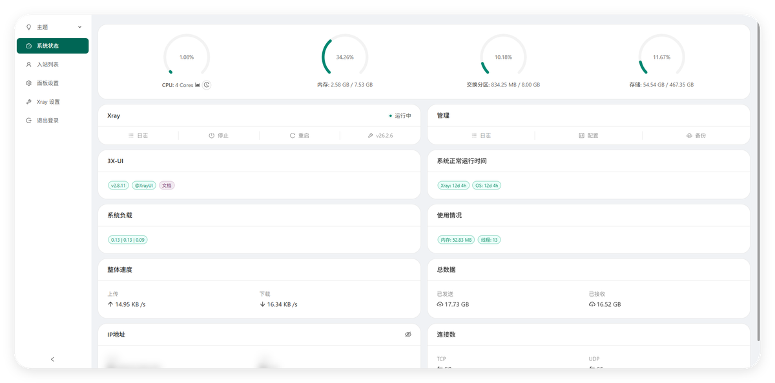Screen dimensions: 775x383
Task: Click the OS: 12d 4h uptime tag
Action: (486, 185)
